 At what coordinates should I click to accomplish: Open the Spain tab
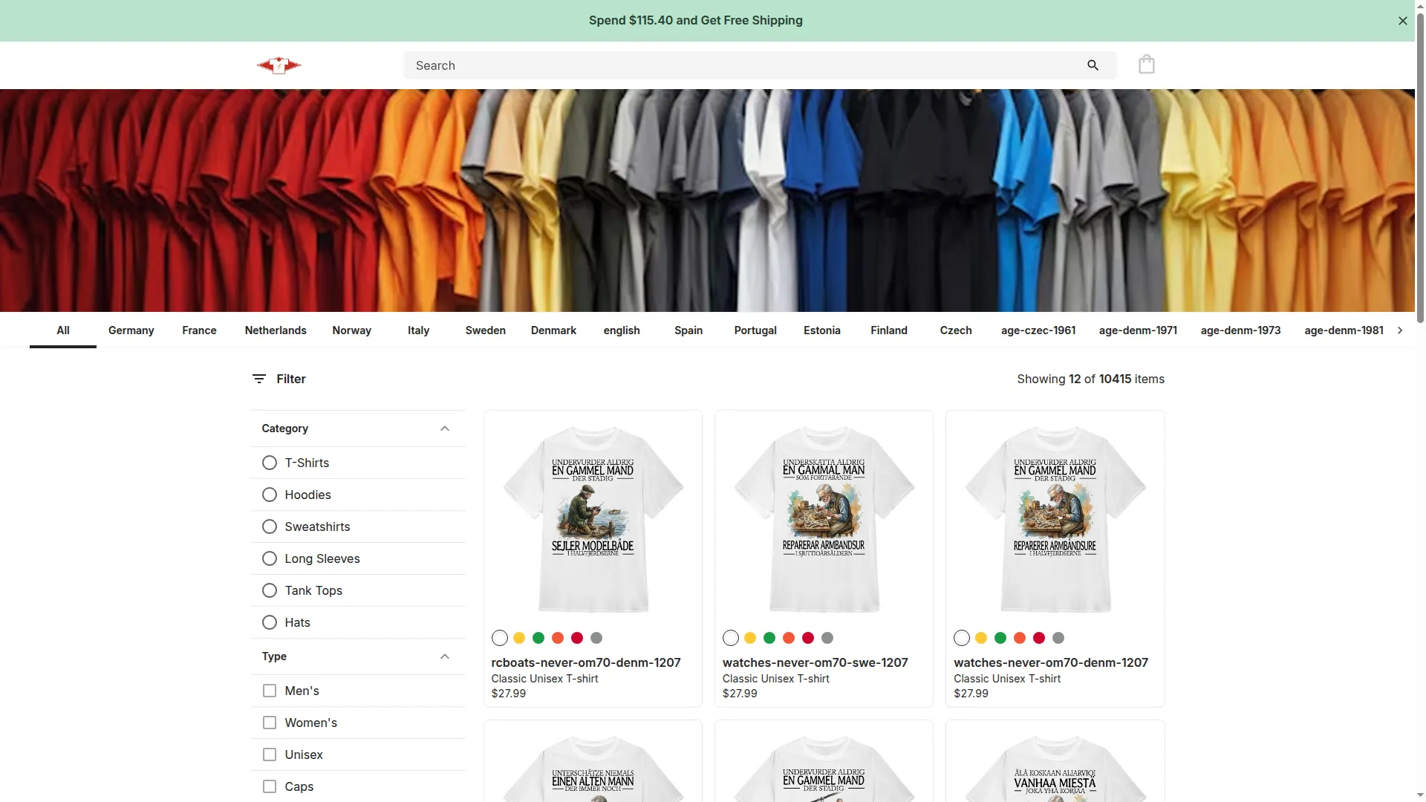688,330
